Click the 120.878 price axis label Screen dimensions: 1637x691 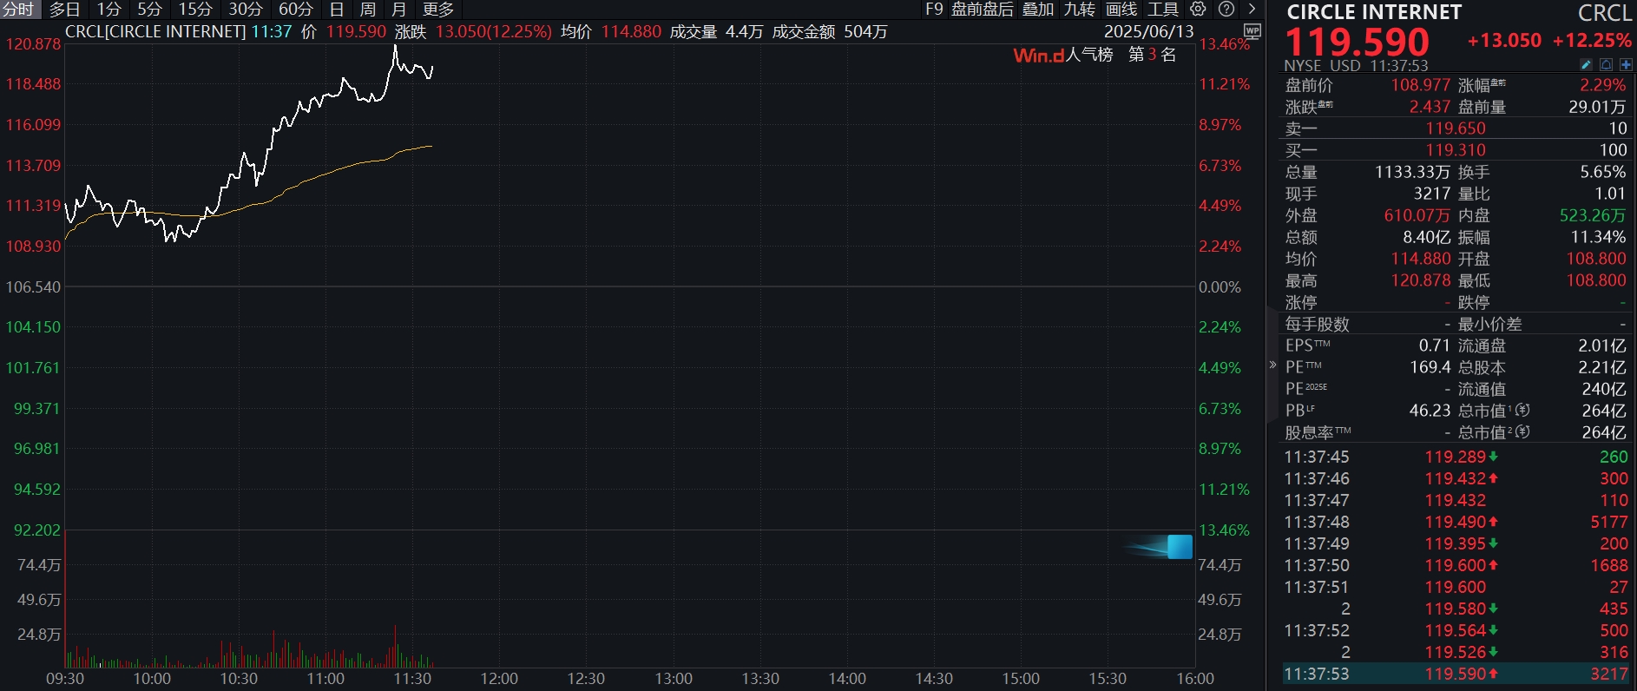click(34, 43)
